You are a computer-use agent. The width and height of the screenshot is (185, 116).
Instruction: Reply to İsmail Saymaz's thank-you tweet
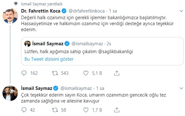pos(24,110)
